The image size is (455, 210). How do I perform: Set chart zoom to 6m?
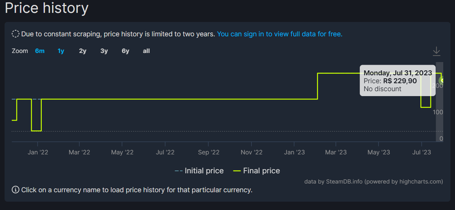(40, 51)
